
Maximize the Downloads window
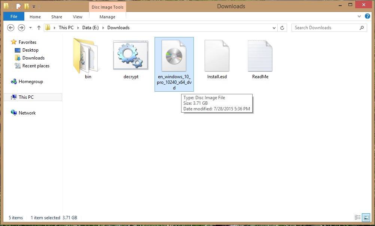click(x=350, y=4)
